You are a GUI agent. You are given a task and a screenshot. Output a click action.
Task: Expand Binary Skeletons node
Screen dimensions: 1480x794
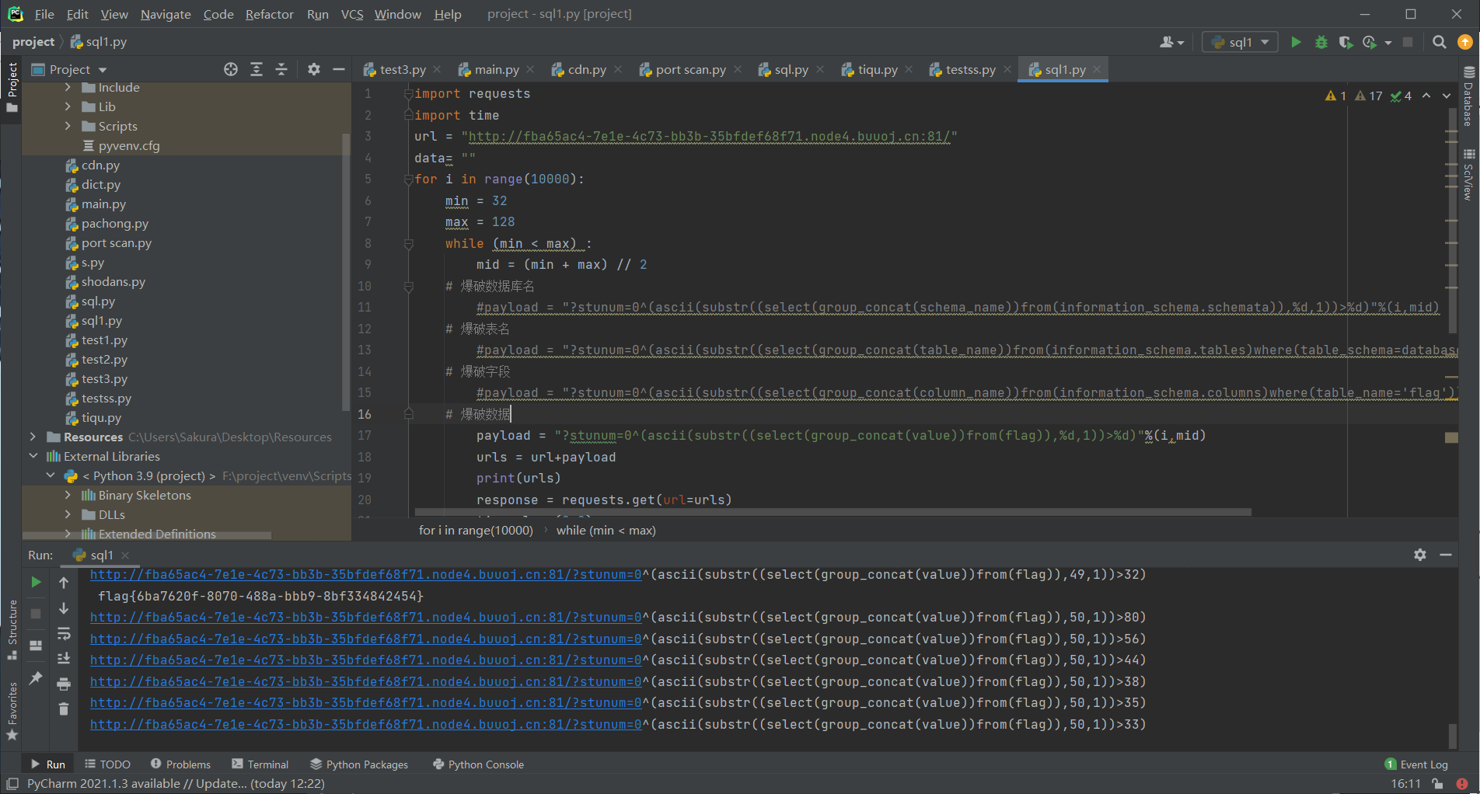[x=68, y=495]
